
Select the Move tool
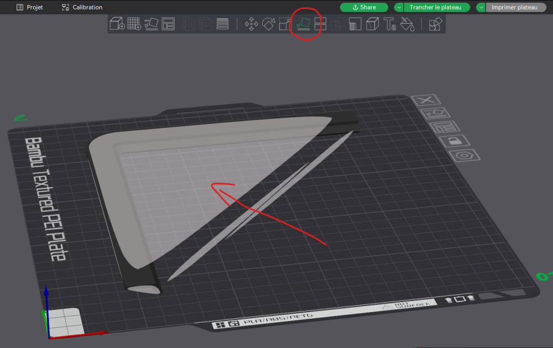point(251,24)
